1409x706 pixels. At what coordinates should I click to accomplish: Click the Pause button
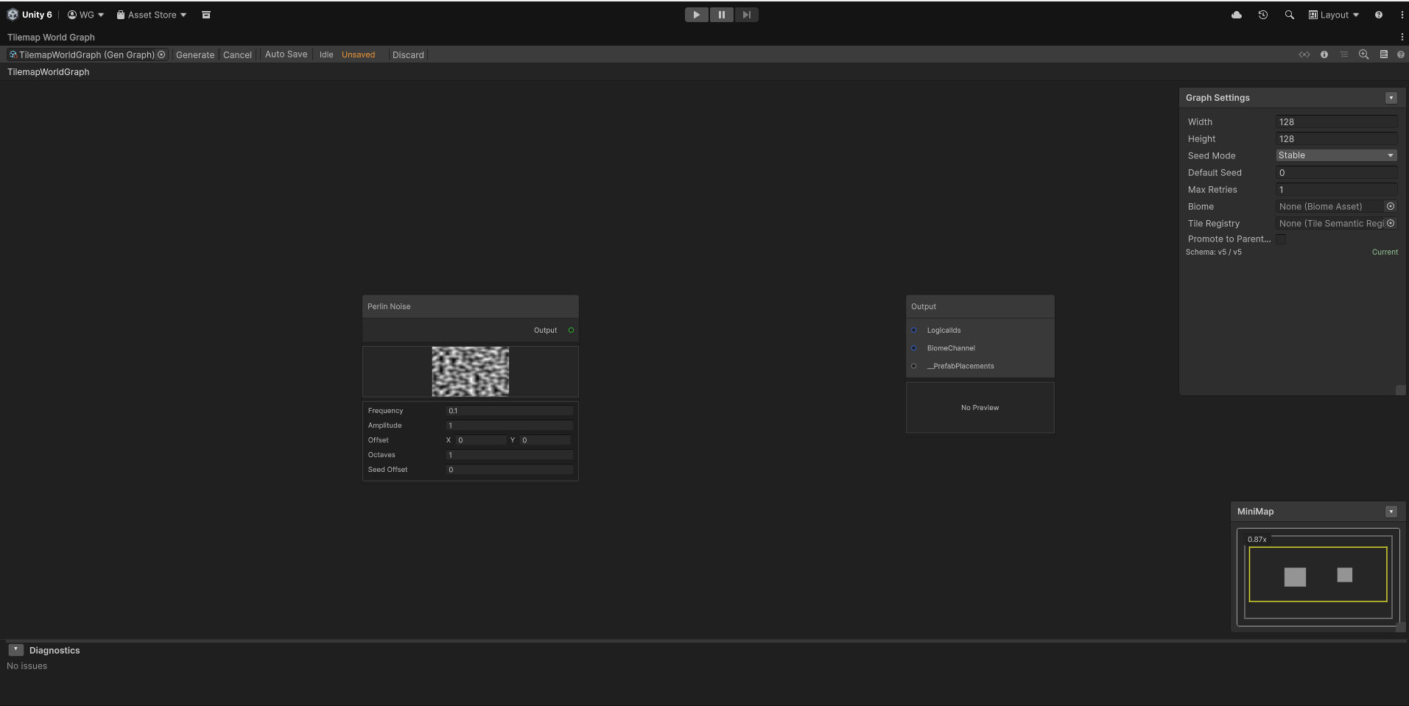point(721,15)
